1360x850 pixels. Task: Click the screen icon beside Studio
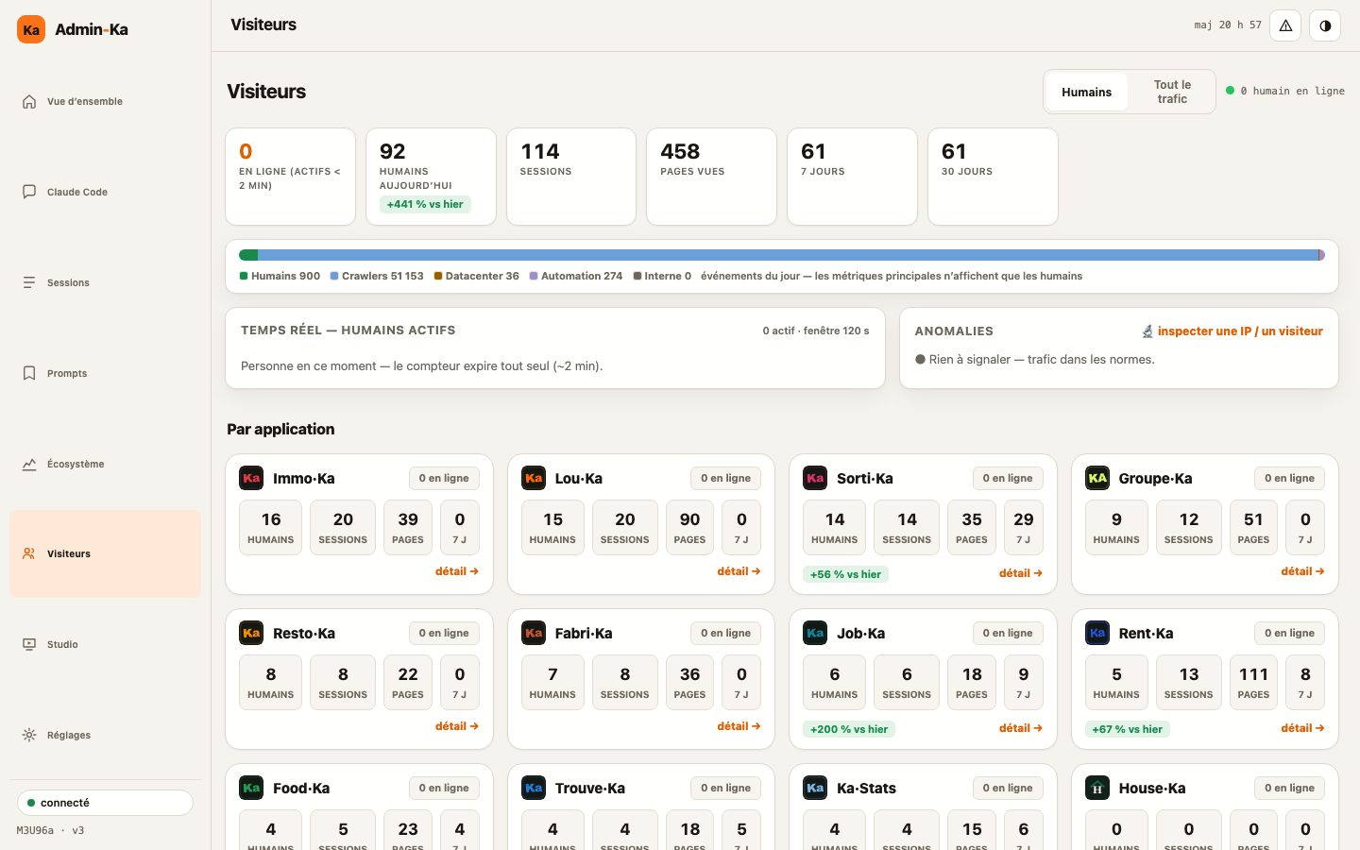click(29, 644)
